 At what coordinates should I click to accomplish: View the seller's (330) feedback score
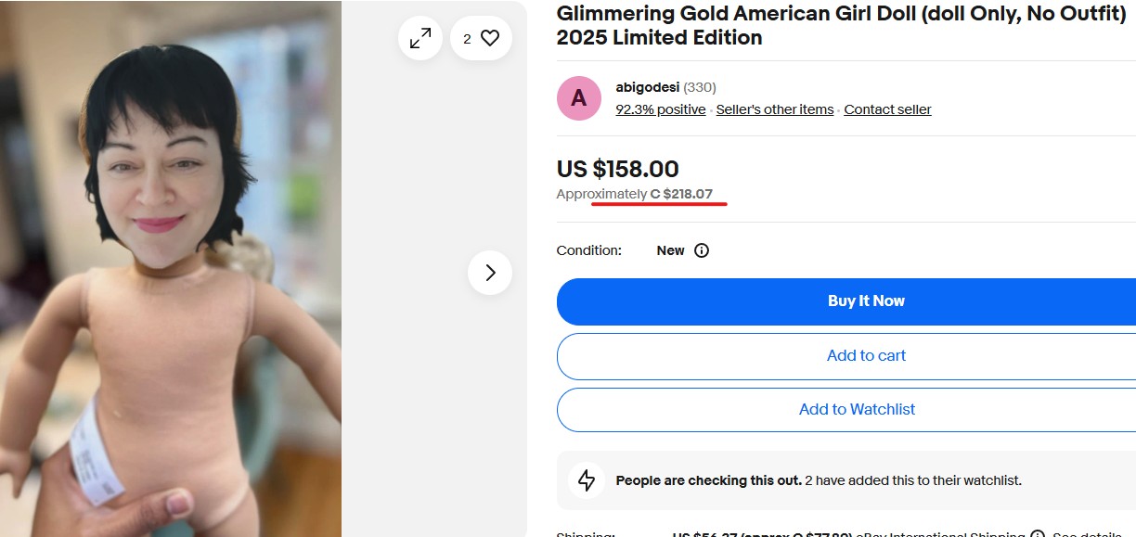[x=700, y=87]
